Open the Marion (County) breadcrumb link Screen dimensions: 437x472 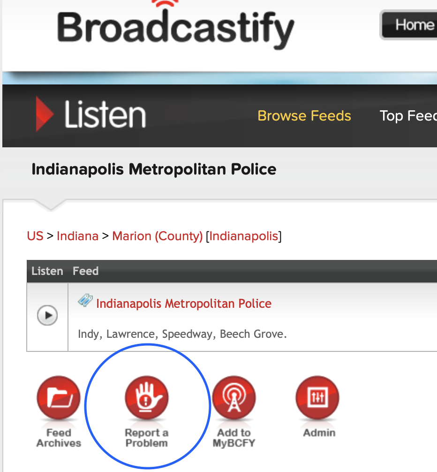(x=158, y=236)
